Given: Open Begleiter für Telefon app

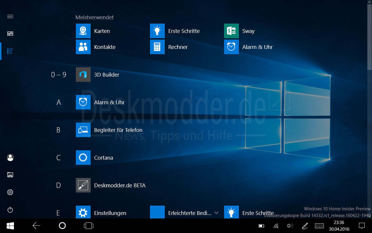Looking at the screenshot, I should (83, 130).
